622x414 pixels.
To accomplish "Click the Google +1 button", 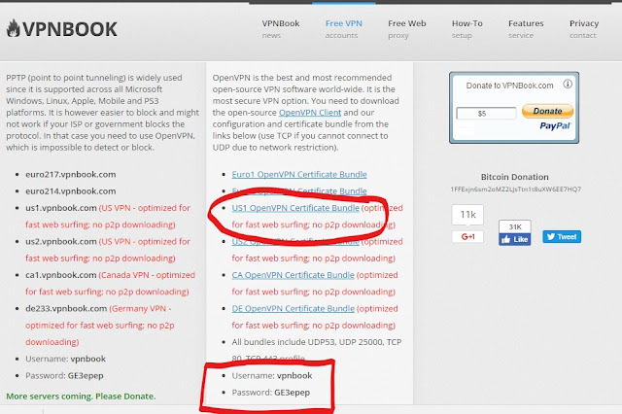I will [x=467, y=236].
